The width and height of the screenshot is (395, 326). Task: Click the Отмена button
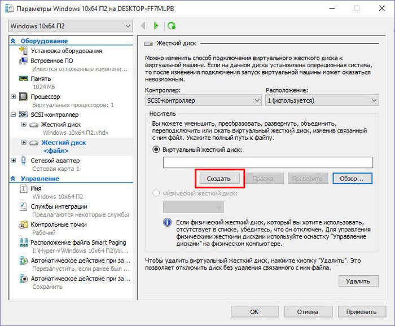(x=308, y=312)
